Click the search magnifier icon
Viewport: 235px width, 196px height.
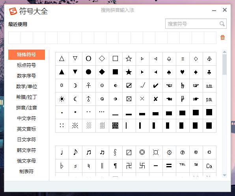[x=222, y=24]
